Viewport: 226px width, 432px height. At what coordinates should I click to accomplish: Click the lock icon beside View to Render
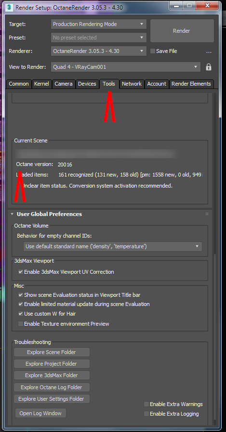point(209,67)
